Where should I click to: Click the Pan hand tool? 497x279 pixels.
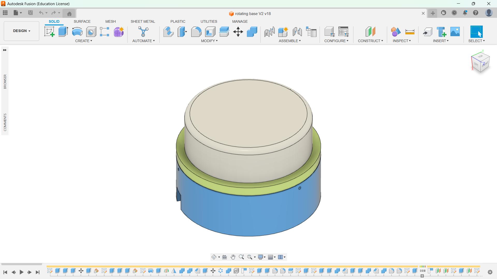(233, 257)
